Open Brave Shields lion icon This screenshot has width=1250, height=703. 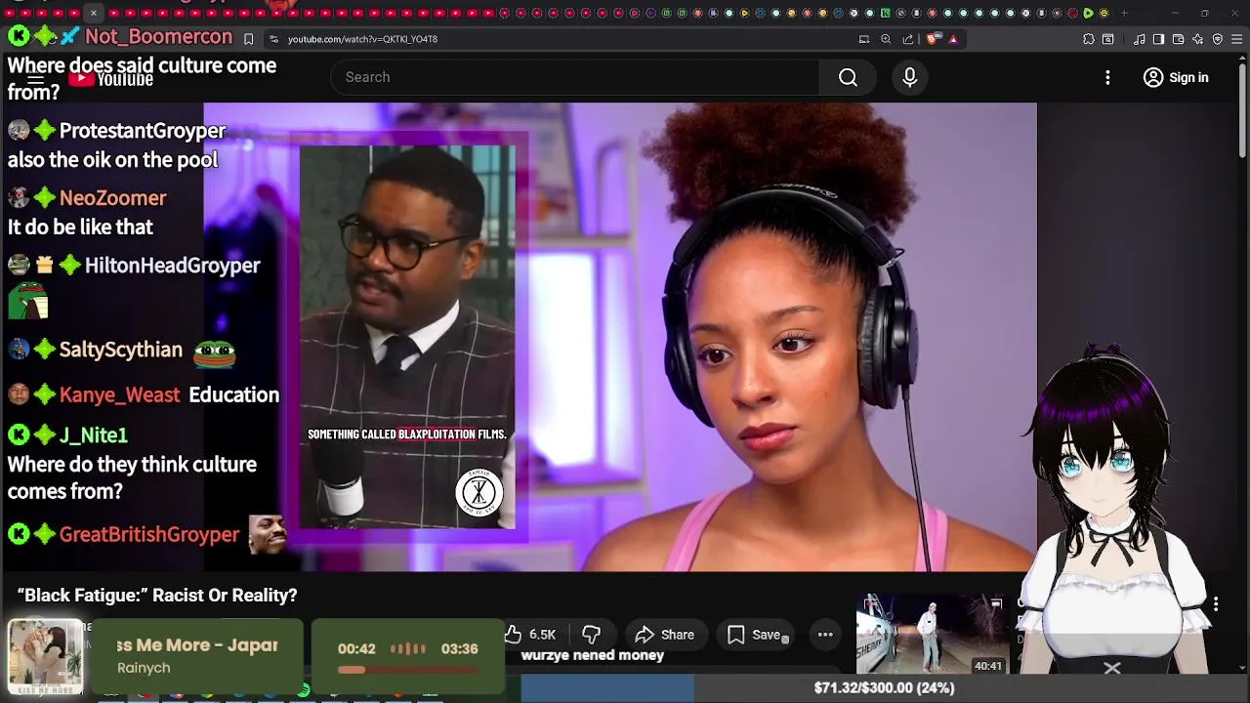(x=933, y=39)
